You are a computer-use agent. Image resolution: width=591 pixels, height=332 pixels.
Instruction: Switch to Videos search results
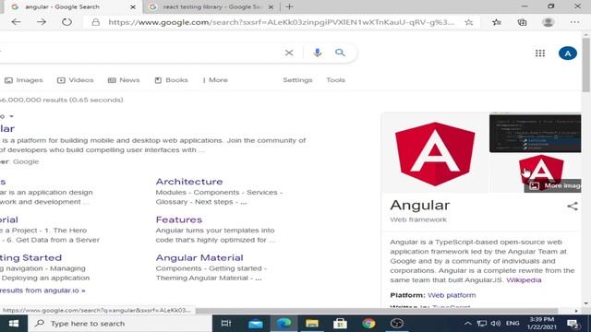[x=76, y=80]
